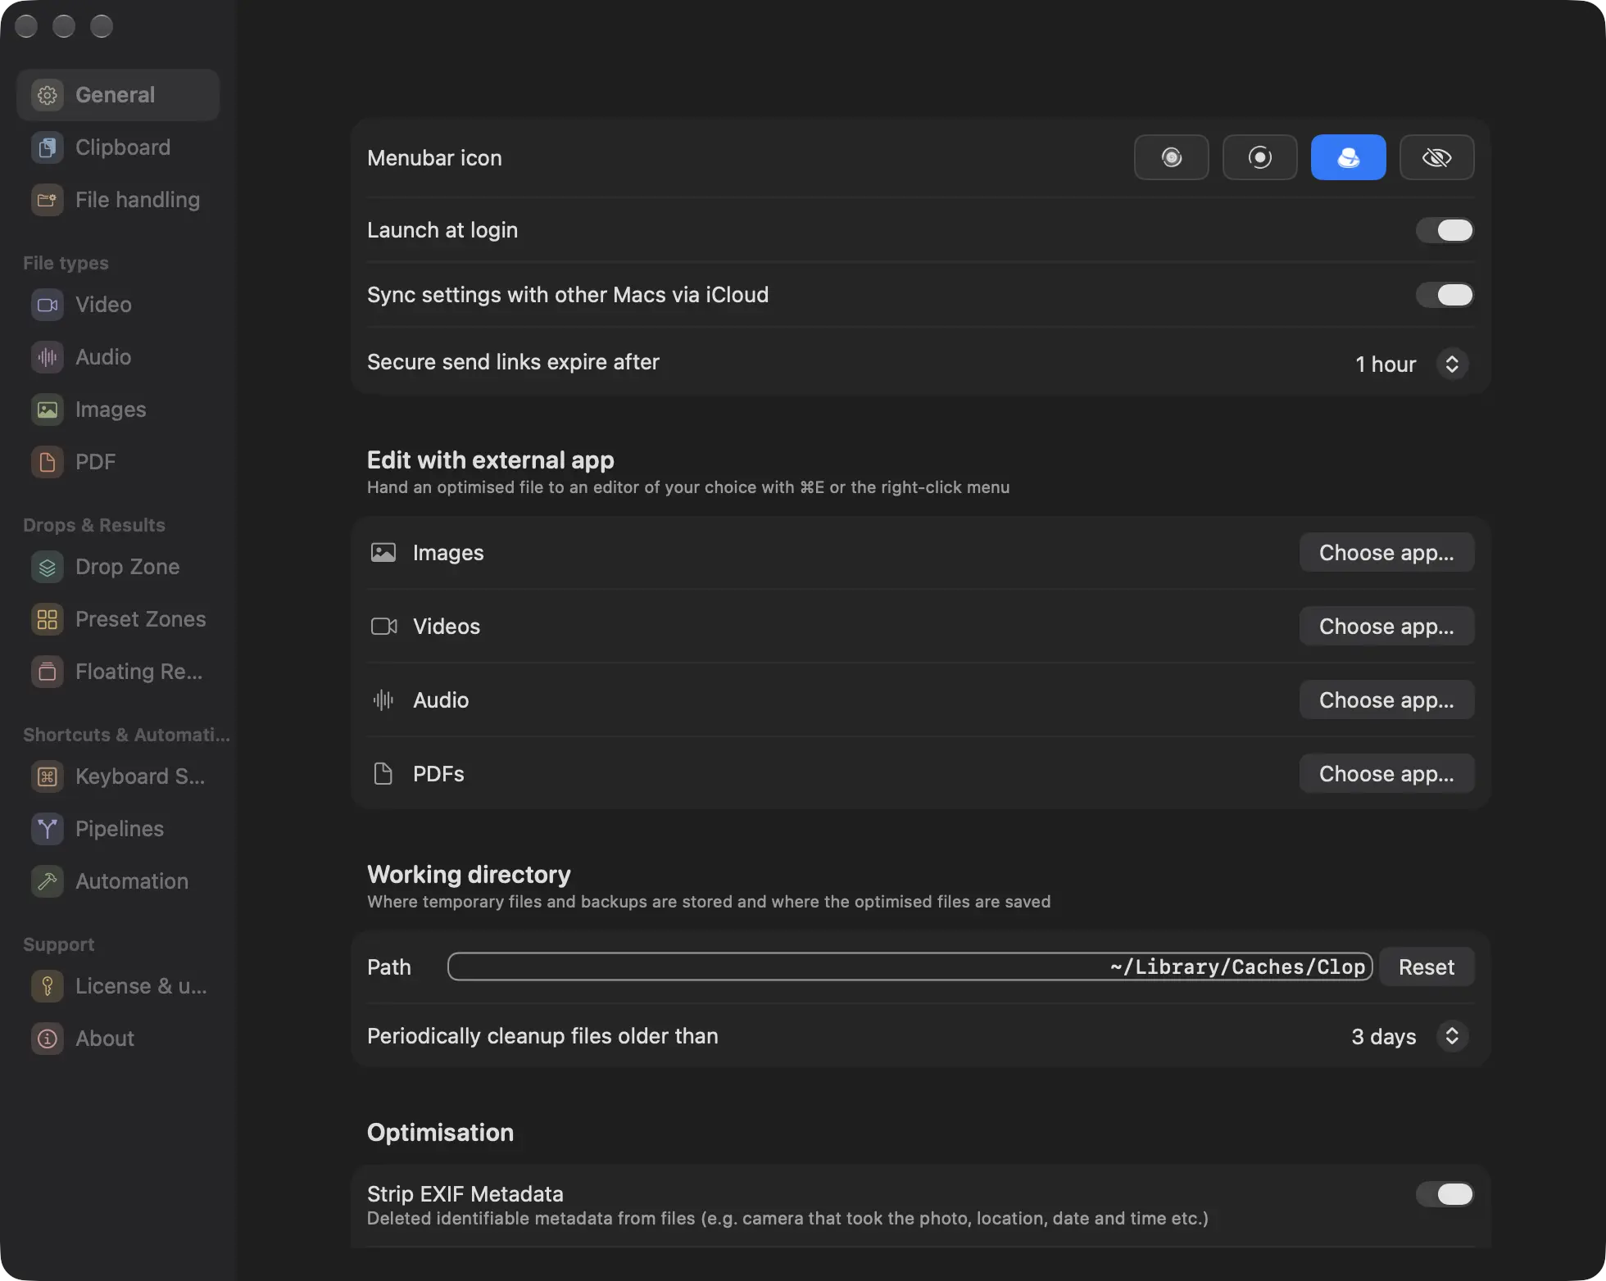Screen dimensions: 1606x1281
Task: Click the Images picture icon in external app list
Action: [383, 553]
